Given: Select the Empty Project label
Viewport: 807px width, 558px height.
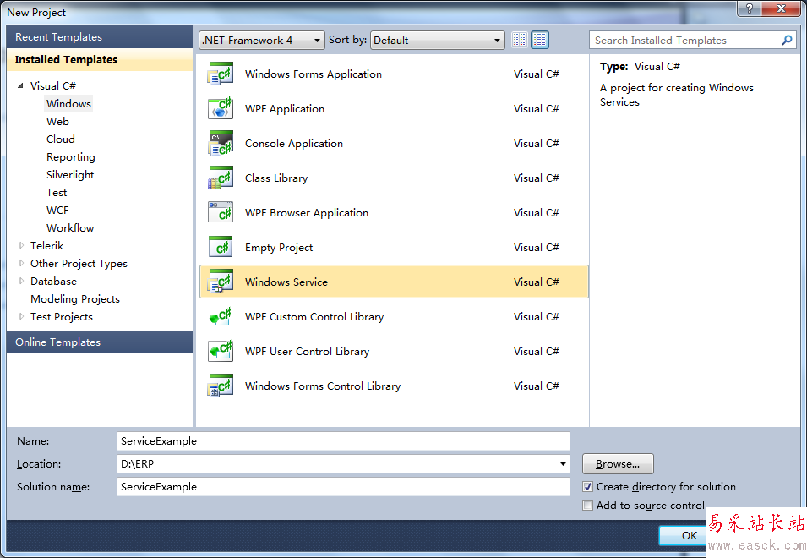Looking at the screenshot, I should [x=279, y=247].
